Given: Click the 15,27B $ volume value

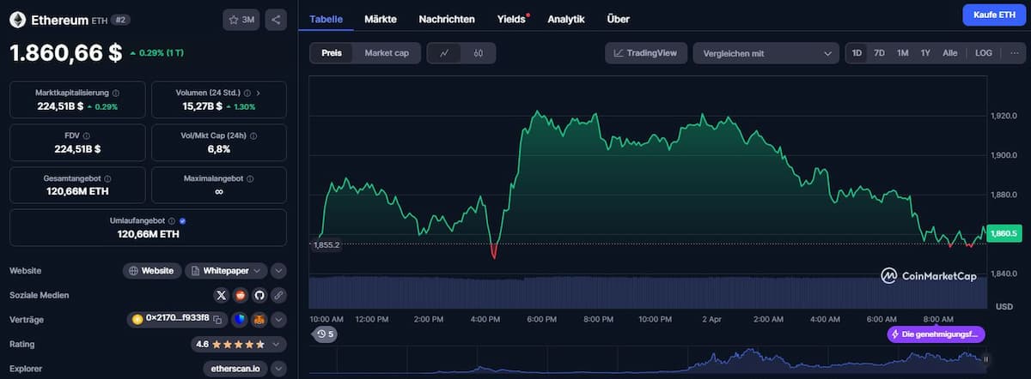Looking at the screenshot, I should 202,106.
